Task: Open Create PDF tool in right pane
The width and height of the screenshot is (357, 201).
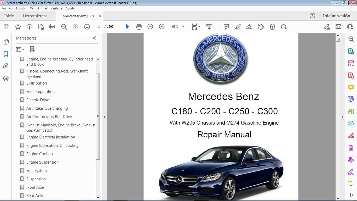Action: tap(351, 75)
